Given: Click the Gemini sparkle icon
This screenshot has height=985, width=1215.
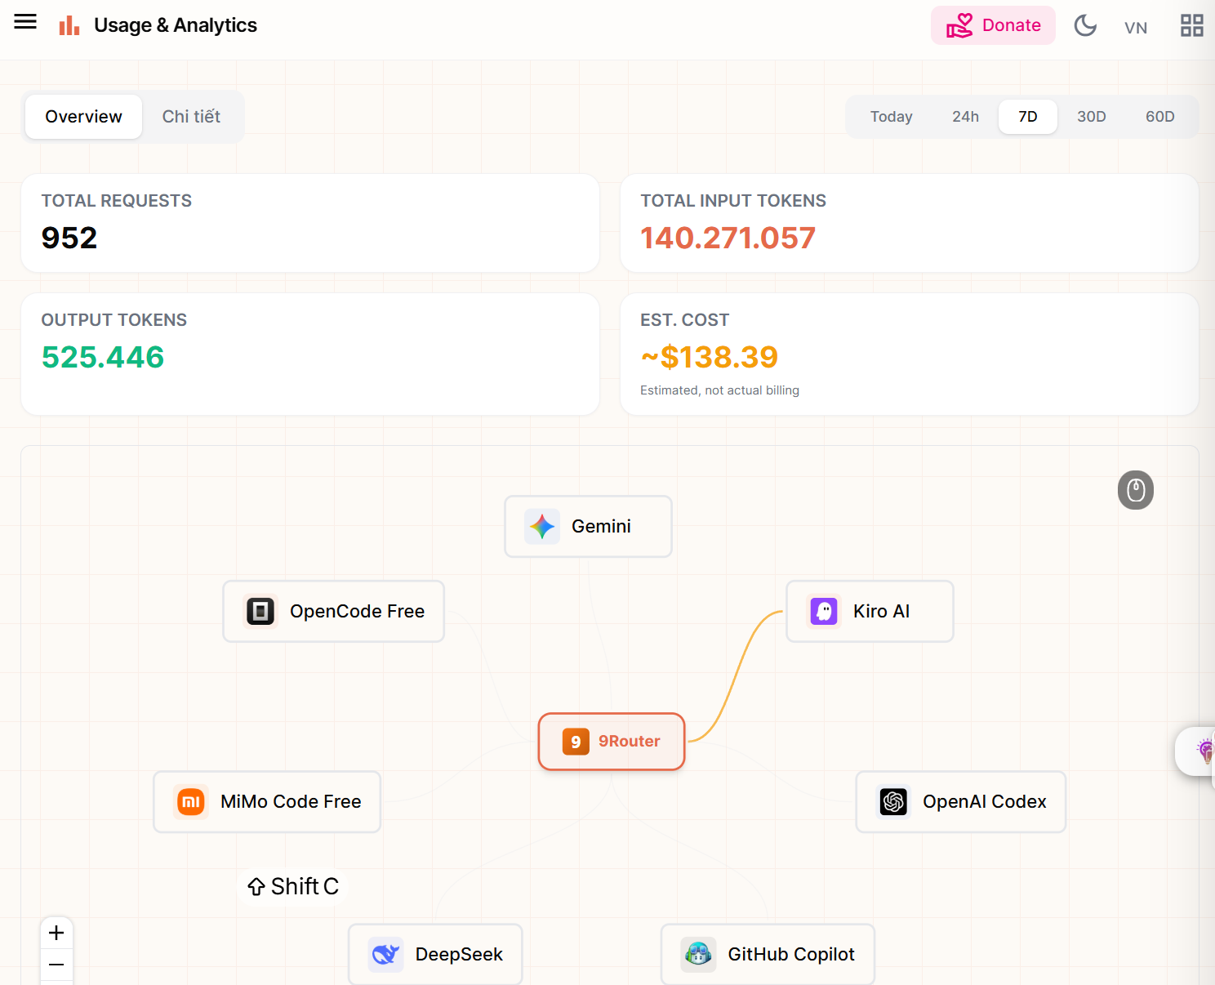Looking at the screenshot, I should tap(542, 527).
